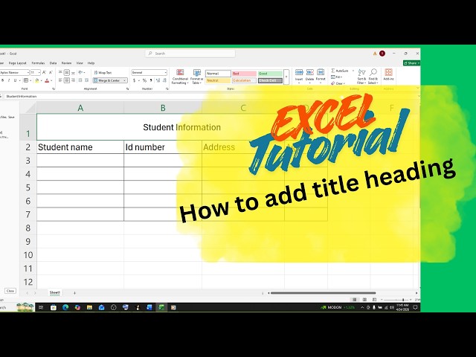Open Merge & Center dropdown arrow
Image resolution: width=476 pixels, height=357 pixels.
(x=125, y=80)
